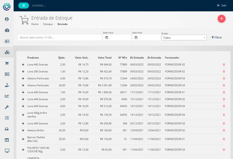
Task: Open the line chart reports icon
Action: coord(7,96)
